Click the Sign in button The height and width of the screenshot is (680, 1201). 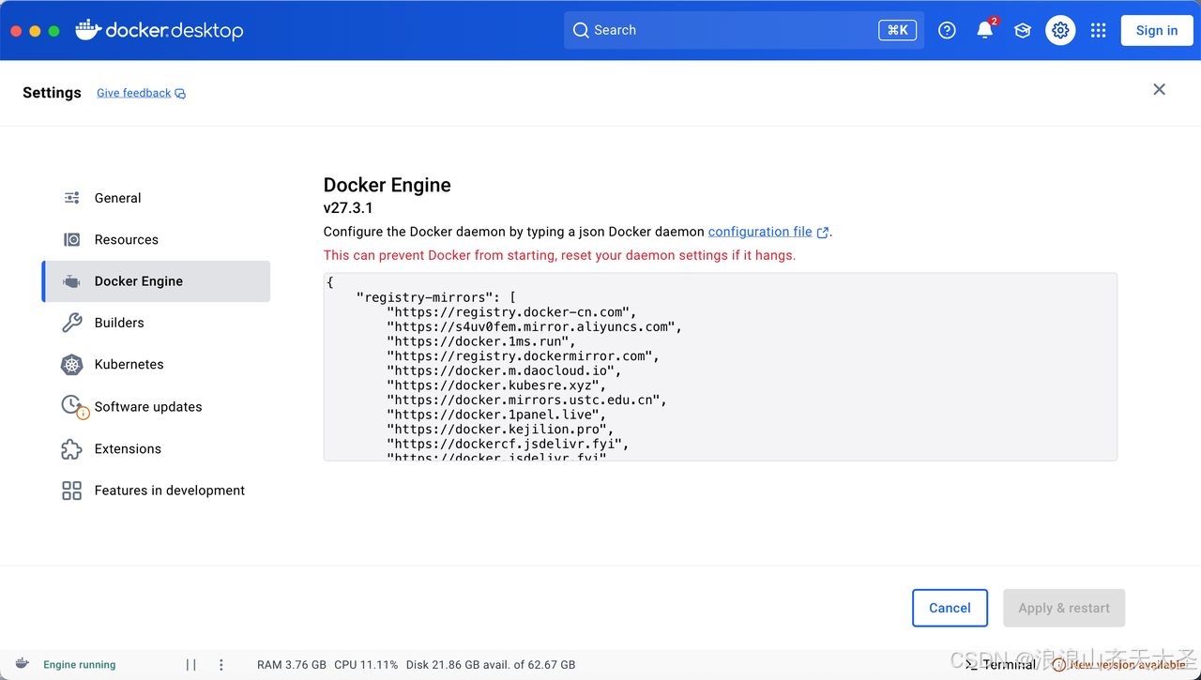click(1157, 30)
